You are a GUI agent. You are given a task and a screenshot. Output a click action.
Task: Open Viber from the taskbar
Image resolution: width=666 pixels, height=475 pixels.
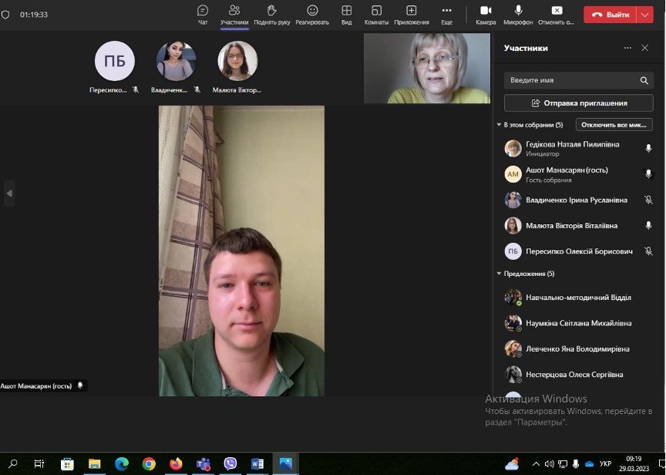click(x=230, y=463)
